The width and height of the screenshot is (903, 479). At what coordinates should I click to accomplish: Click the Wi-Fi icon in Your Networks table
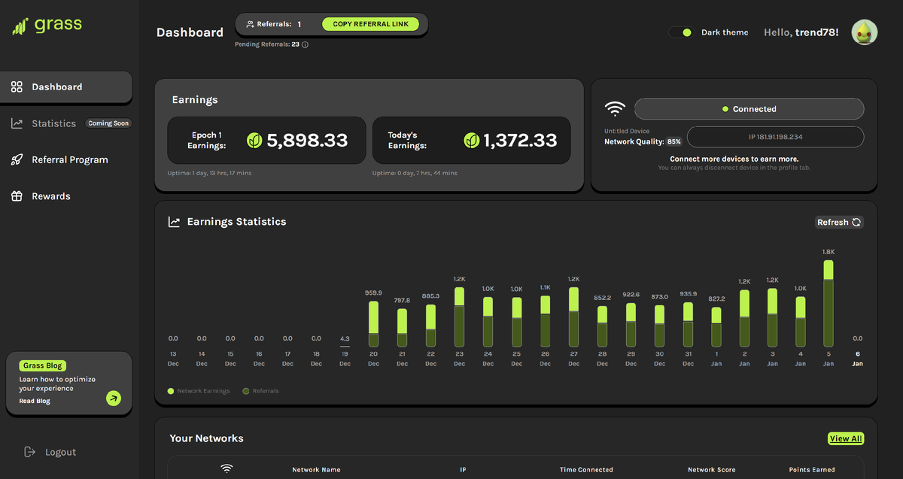pyautogui.click(x=227, y=469)
